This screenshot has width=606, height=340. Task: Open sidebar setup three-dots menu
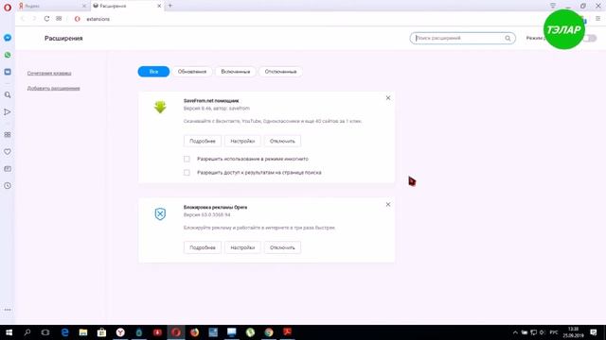tap(8, 310)
